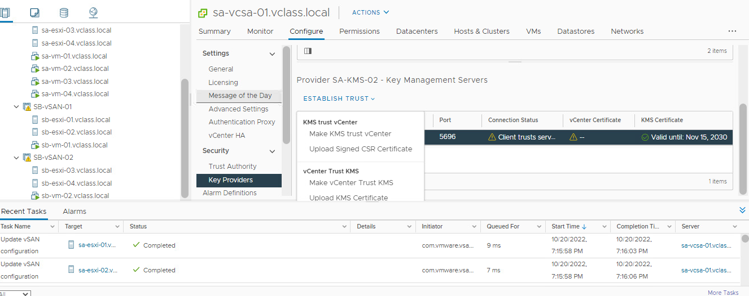
Task: Collapse the SB-vSAN-01 cluster node
Action: pos(16,107)
